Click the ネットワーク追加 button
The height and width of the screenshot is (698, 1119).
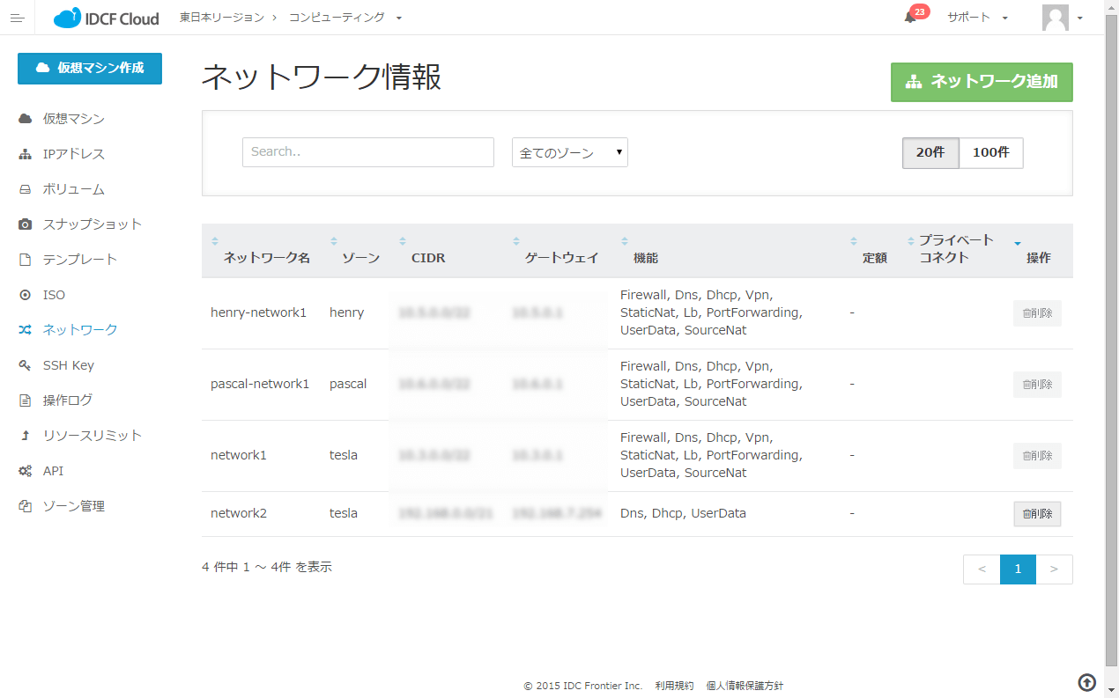pos(982,82)
